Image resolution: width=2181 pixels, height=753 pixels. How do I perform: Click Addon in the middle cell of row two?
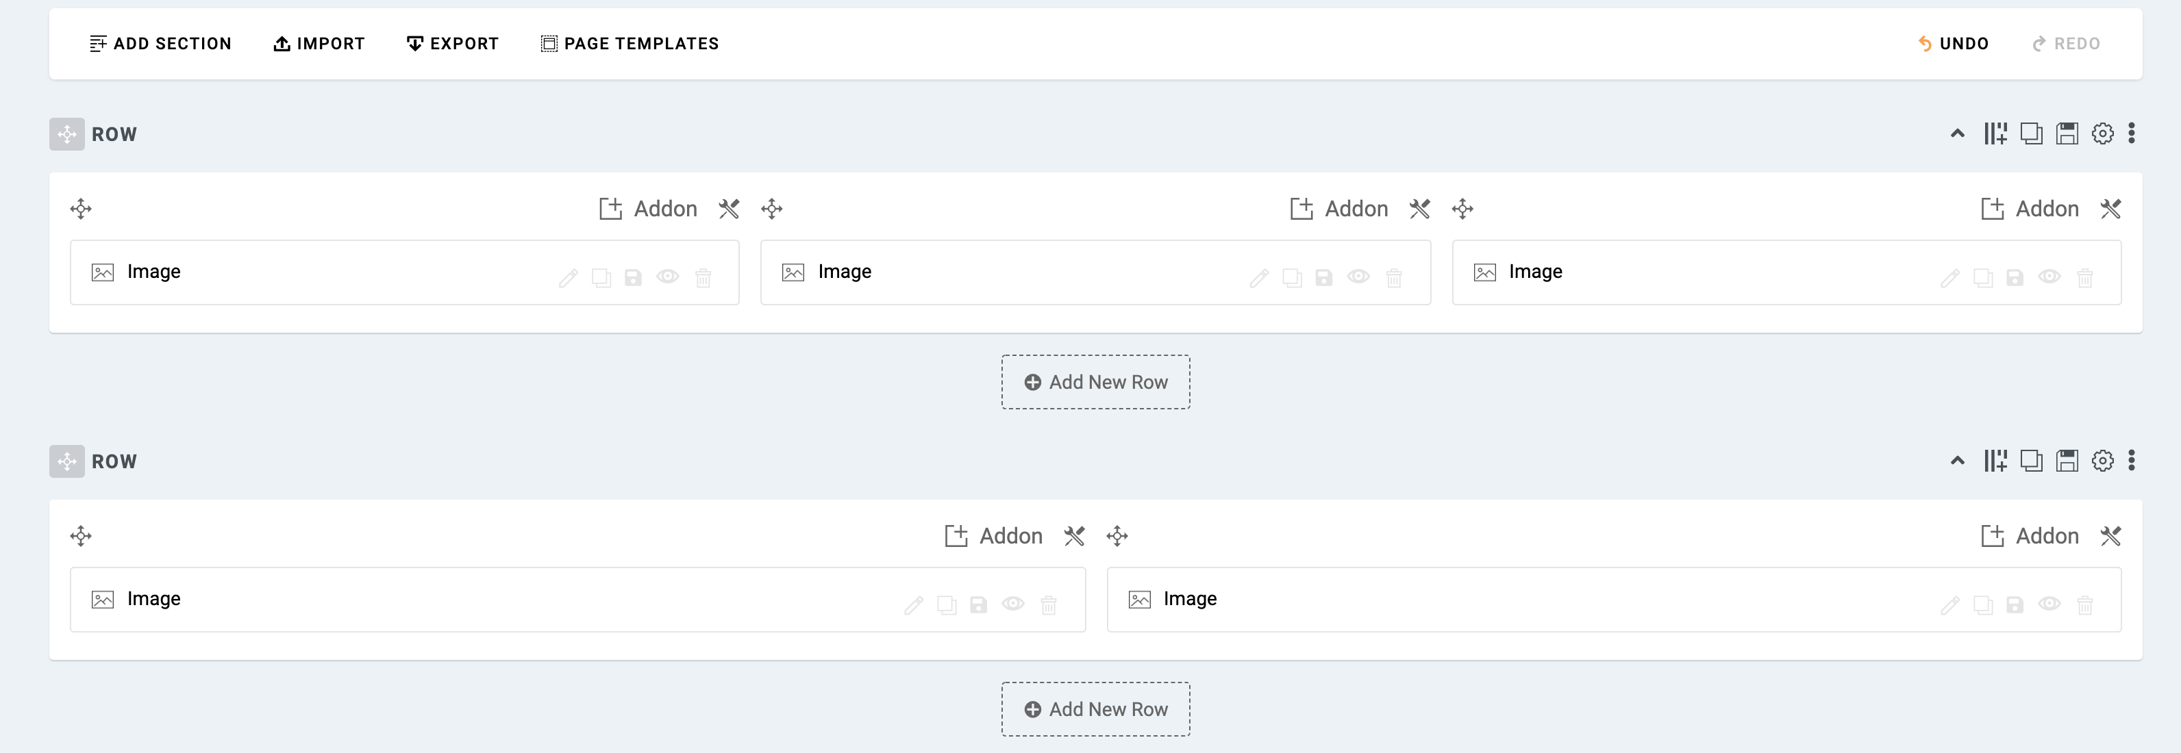(994, 535)
